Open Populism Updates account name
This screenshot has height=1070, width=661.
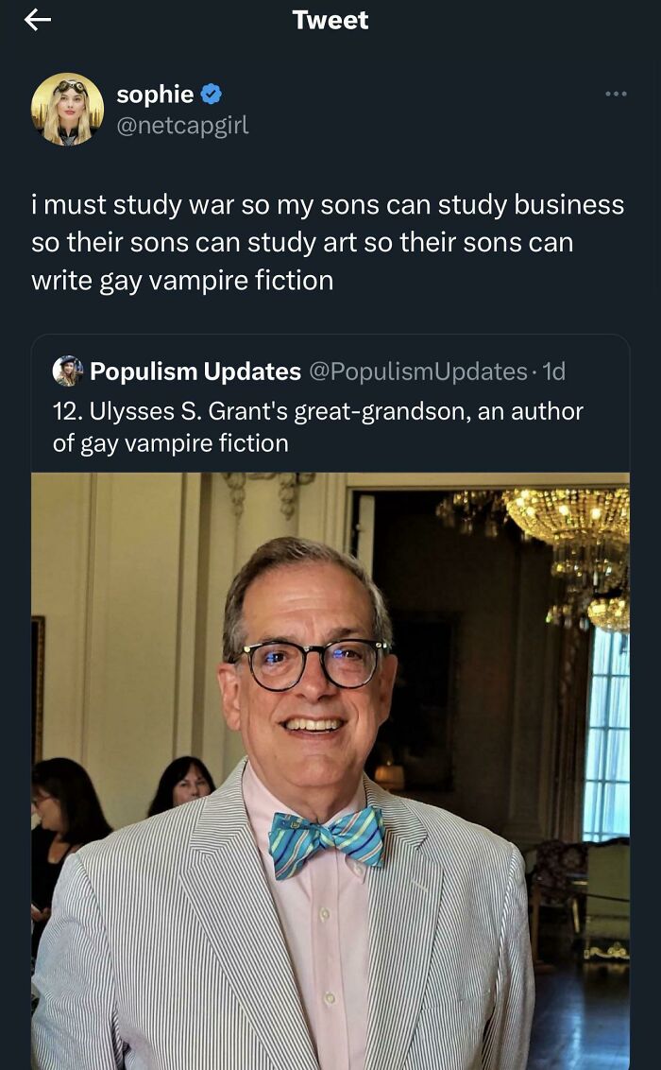195,371
